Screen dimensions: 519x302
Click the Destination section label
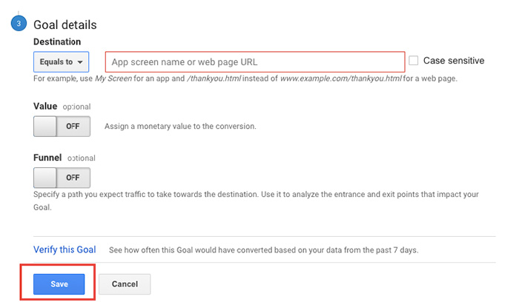pyautogui.click(x=57, y=41)
